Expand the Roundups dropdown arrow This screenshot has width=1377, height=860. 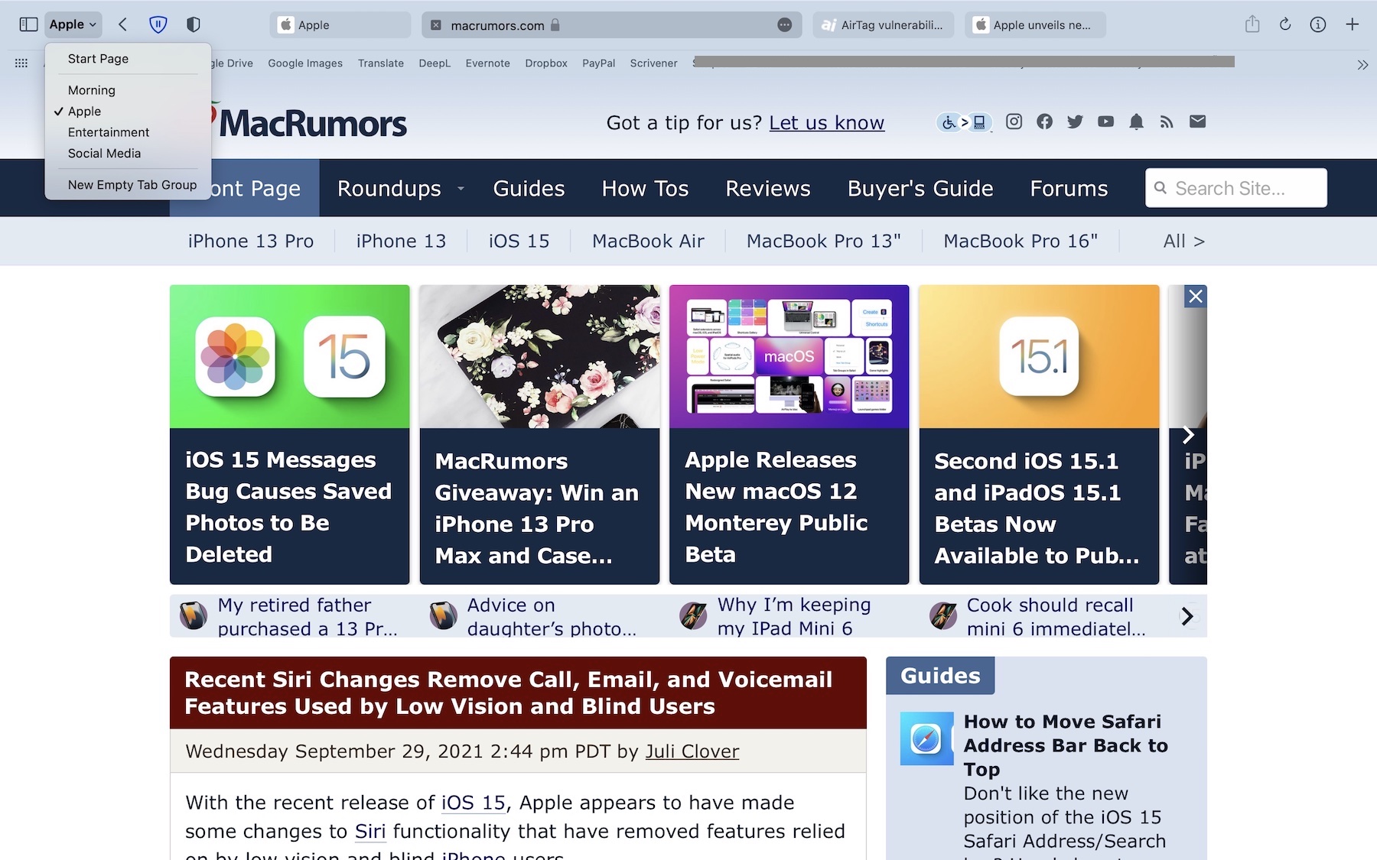(461, 188)
